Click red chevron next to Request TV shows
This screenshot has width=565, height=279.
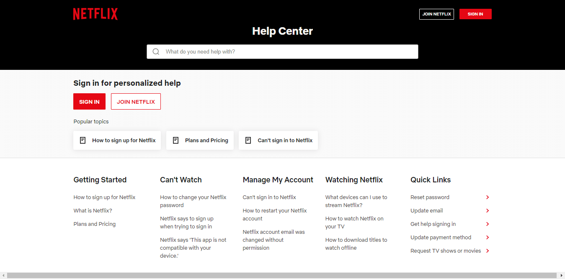[x=488, y=251]
